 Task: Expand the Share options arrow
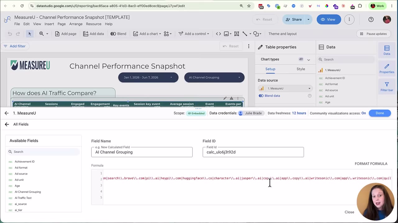pos(308,20)
